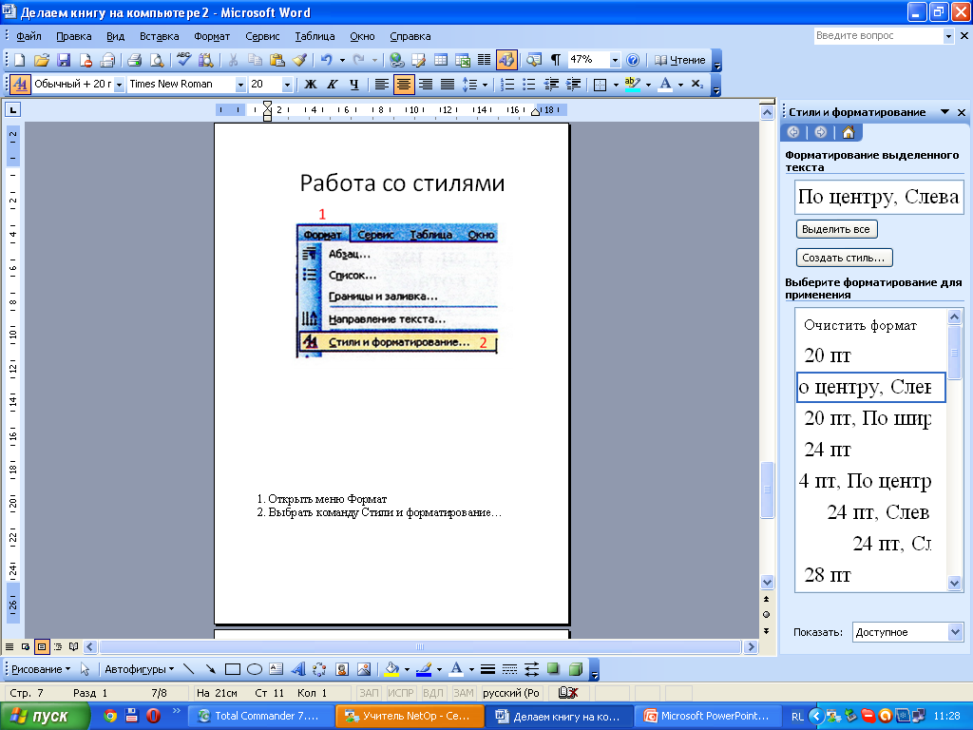Paste from clipboard icon

(x=277, y=60)
